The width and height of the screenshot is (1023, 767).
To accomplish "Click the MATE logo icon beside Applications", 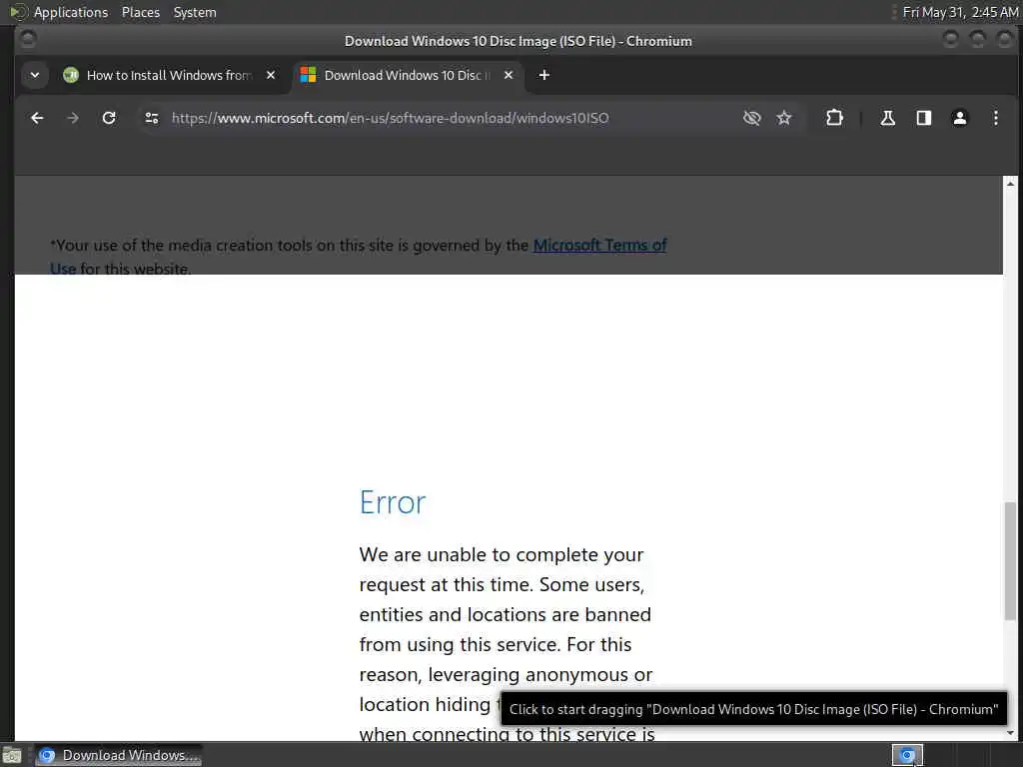I will pos(18,12).
